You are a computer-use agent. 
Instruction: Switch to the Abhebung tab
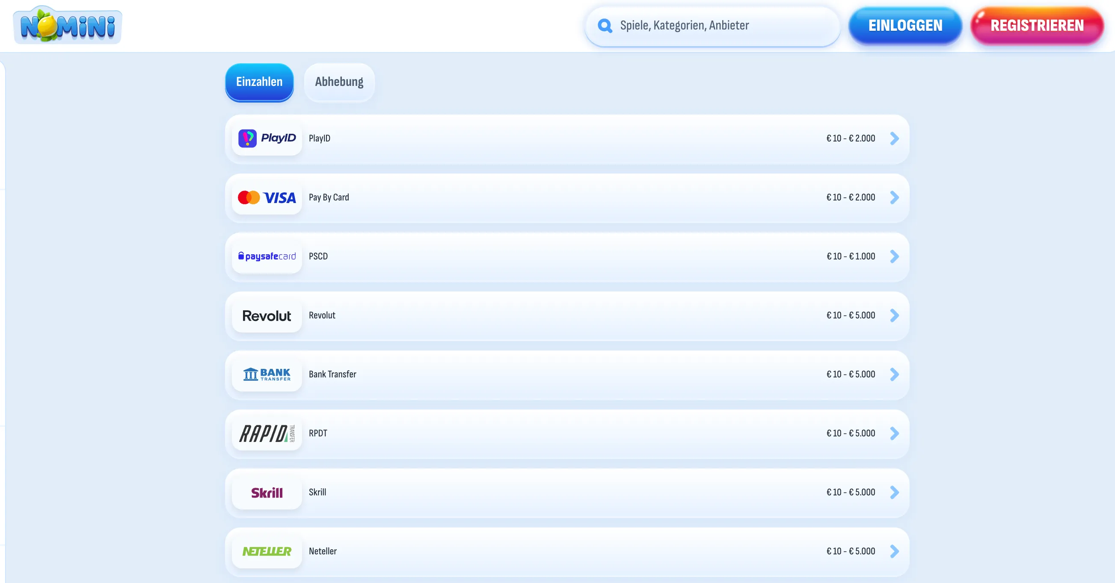tap(339, 82)
